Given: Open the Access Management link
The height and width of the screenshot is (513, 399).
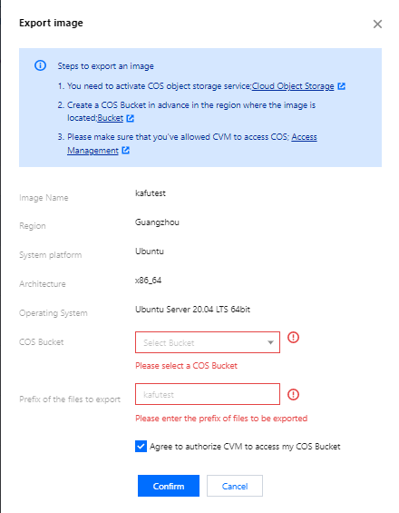Looking at the screenshot, I should click(192, 143).
